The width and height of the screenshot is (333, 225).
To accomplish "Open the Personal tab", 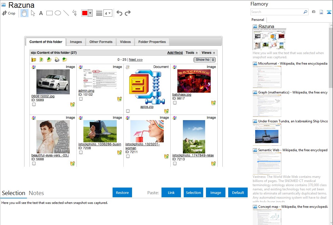I will click(x=258, y=20).
